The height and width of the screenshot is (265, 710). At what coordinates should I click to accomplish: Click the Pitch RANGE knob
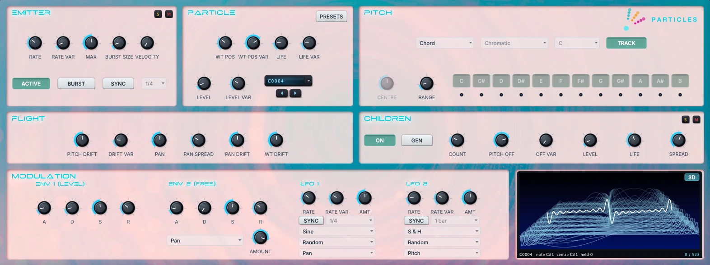point(427,83)
